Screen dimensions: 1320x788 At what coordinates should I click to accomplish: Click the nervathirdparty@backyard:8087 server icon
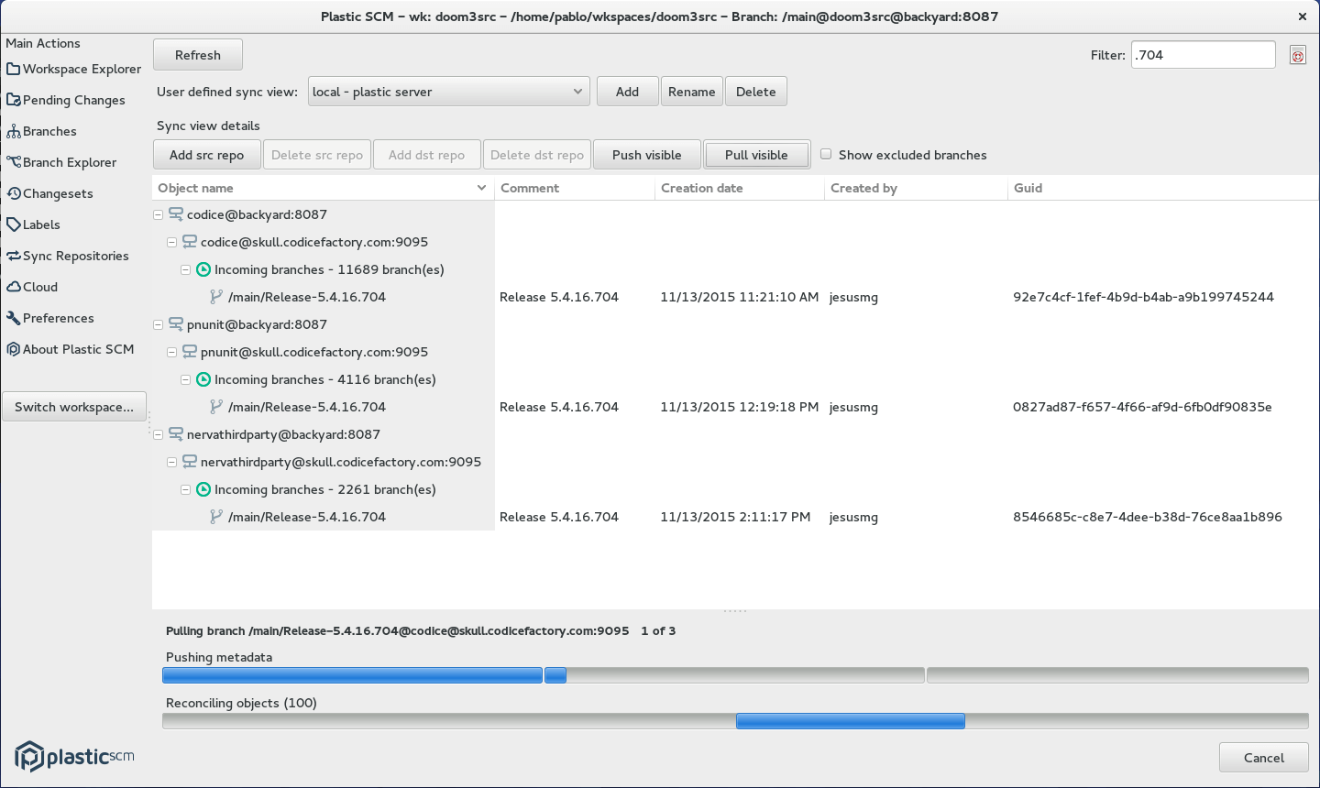pyautogui.click(x=176, y=434)
